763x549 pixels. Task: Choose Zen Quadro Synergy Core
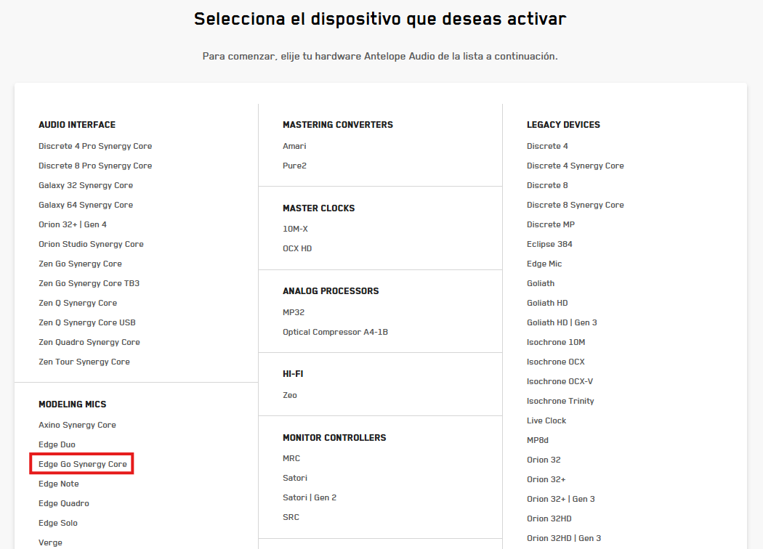(x=89, y=342)
